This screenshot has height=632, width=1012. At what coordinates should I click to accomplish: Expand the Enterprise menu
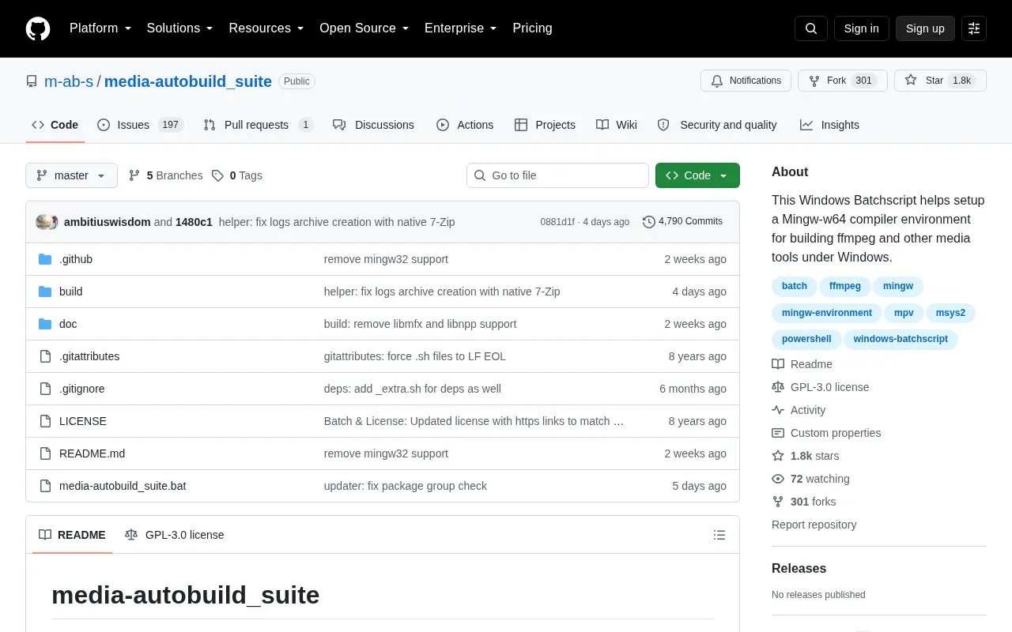tap(461, 28)
